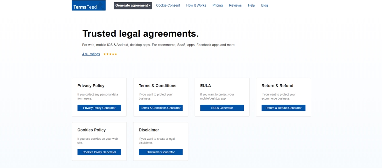
Task: Click 'If you want to protect your business.' text
Action: 156,96
